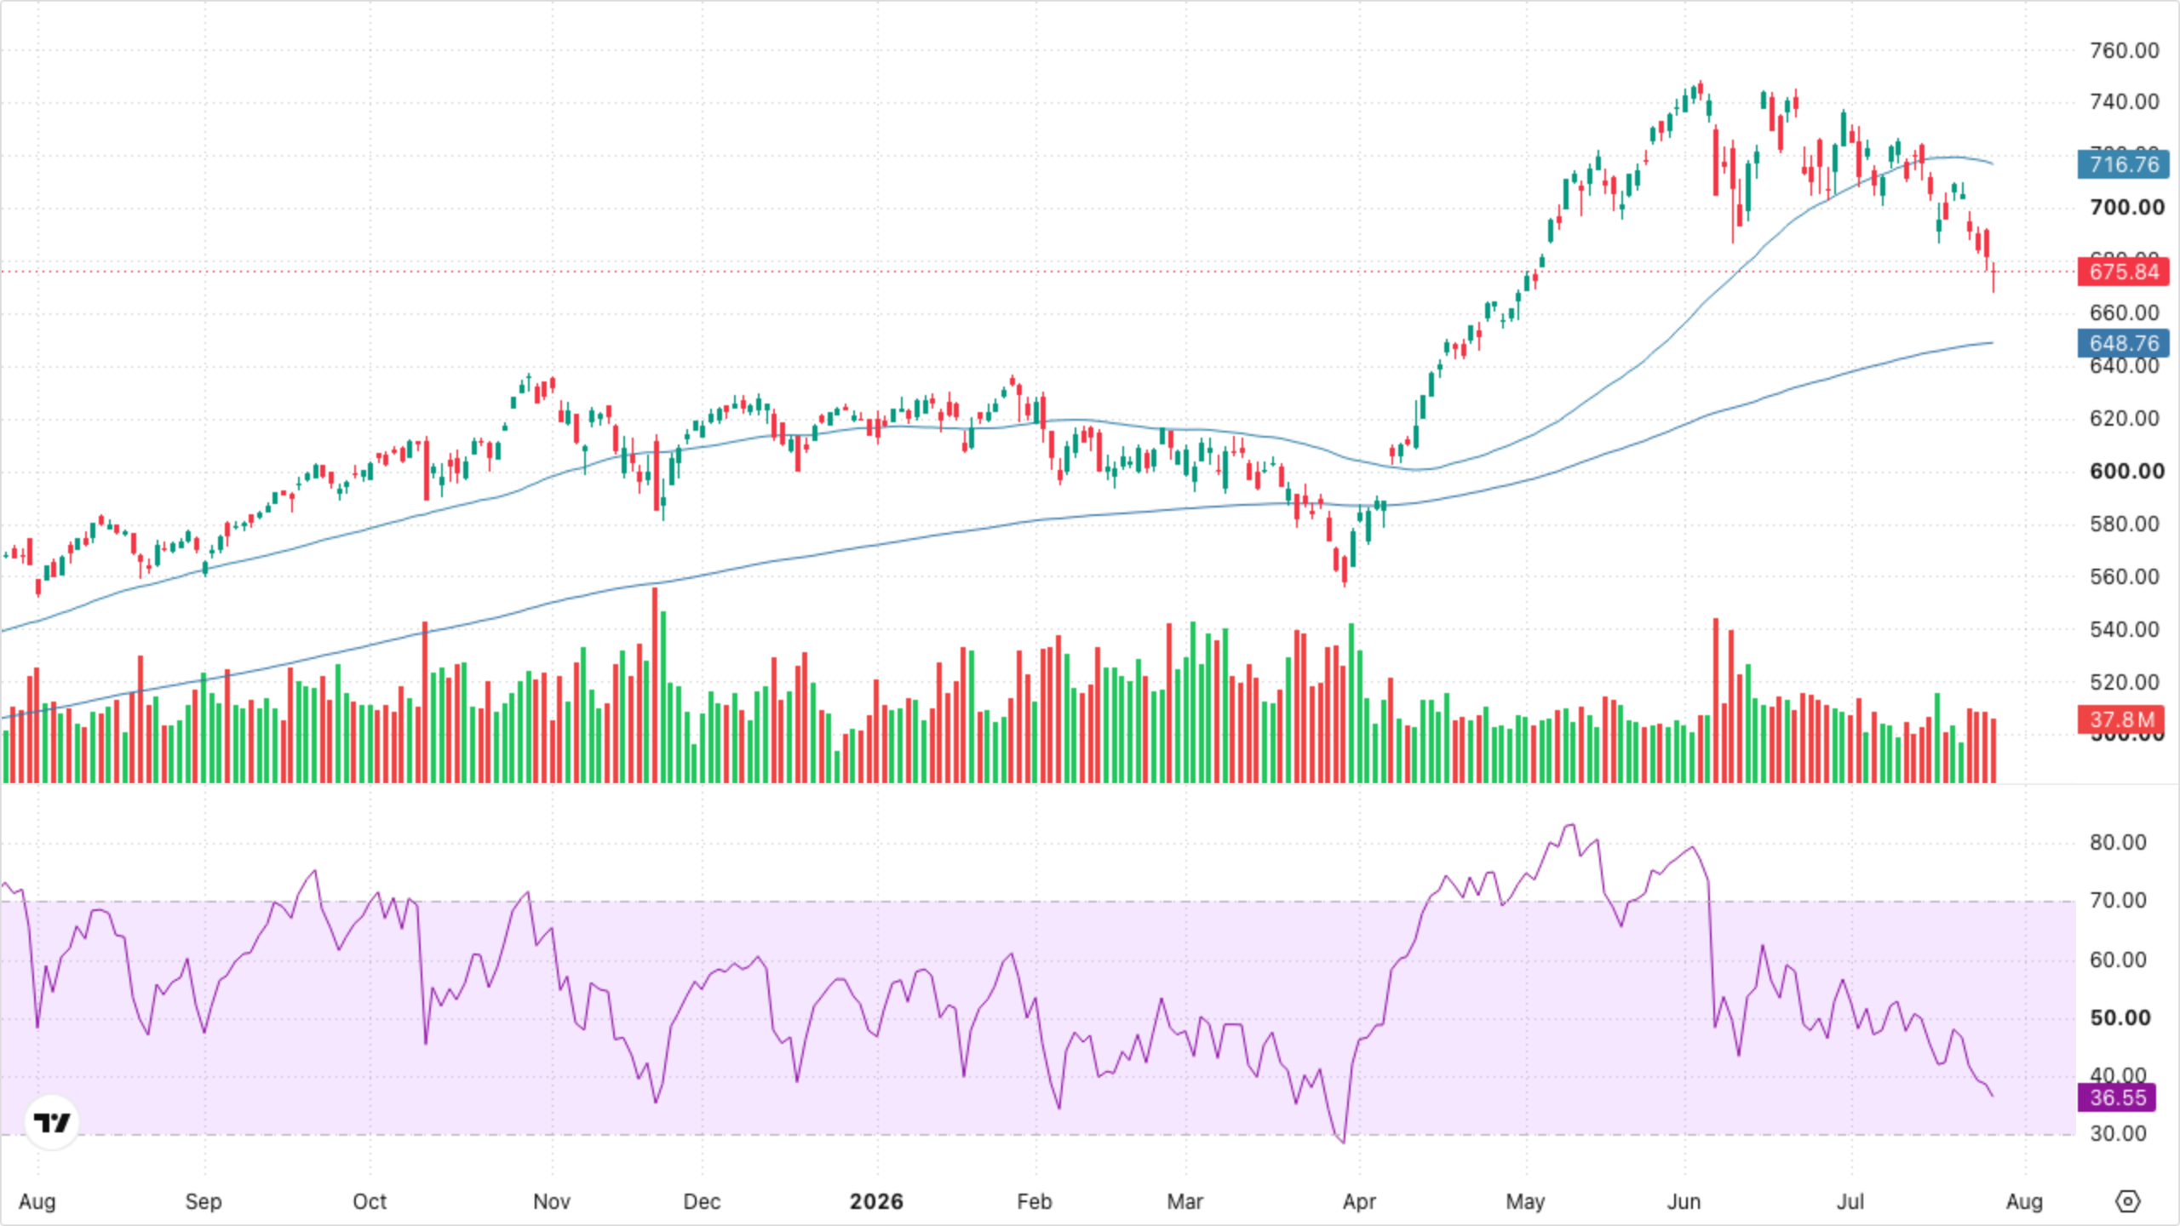
Task: Select the 37.8 M volume label
Action: click(x=2121, y=719)
